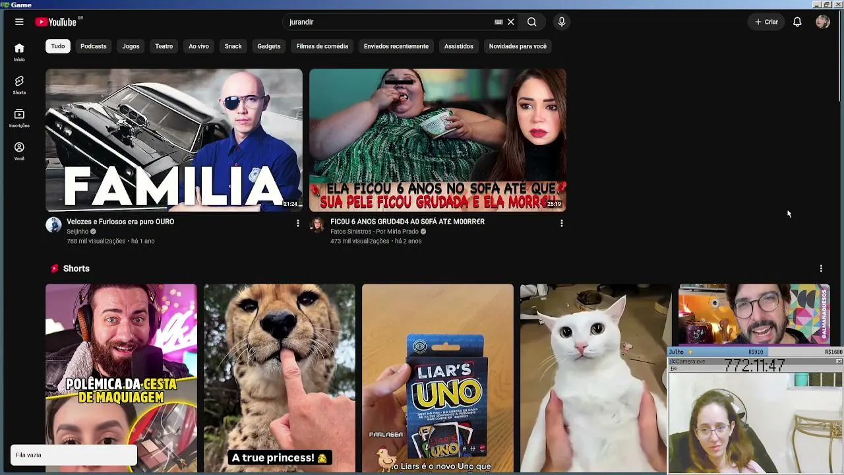Click the Shorts section heading
Viewport: 844px width, 475px height.
(76, 269)
